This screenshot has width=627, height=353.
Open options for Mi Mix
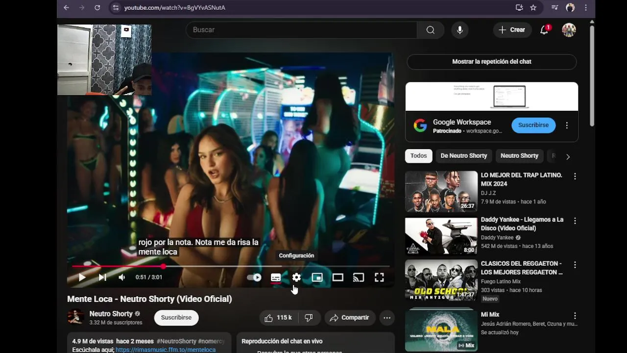(x=575, y=316)
